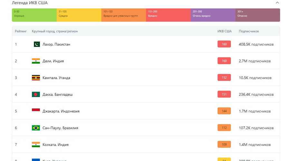The width and height of the screenshot is (287, 161).
Task: Click the Подписчиков column header
Action: [249, 31]
